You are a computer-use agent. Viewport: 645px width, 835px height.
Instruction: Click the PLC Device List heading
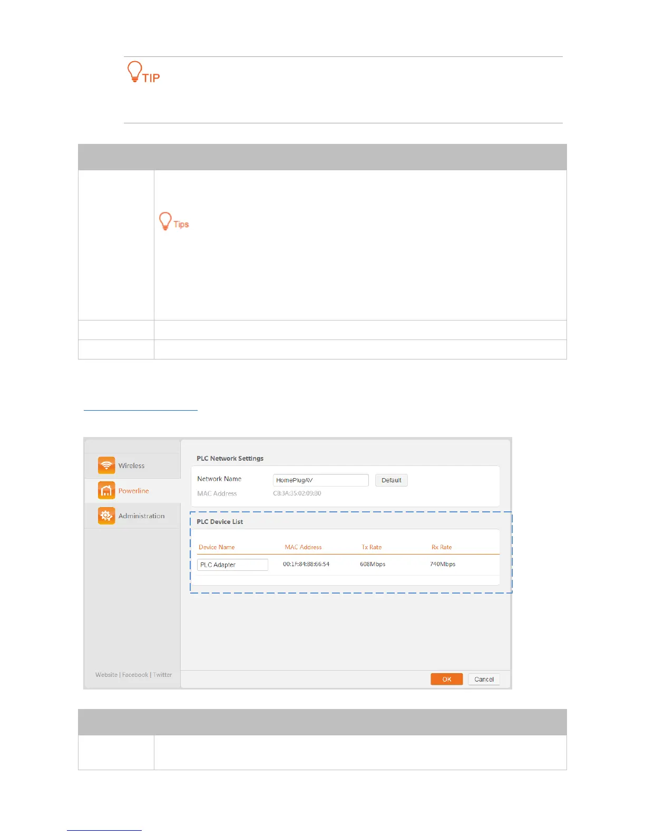tap(220, 522)
